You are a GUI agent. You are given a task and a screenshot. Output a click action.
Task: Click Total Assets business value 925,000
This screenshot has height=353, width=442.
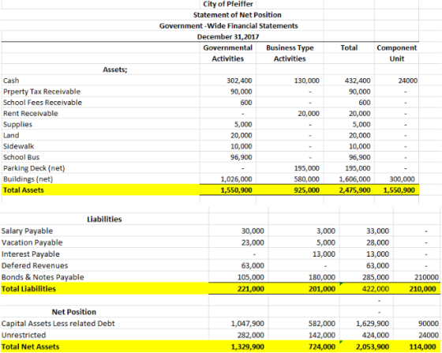[307, 190]
